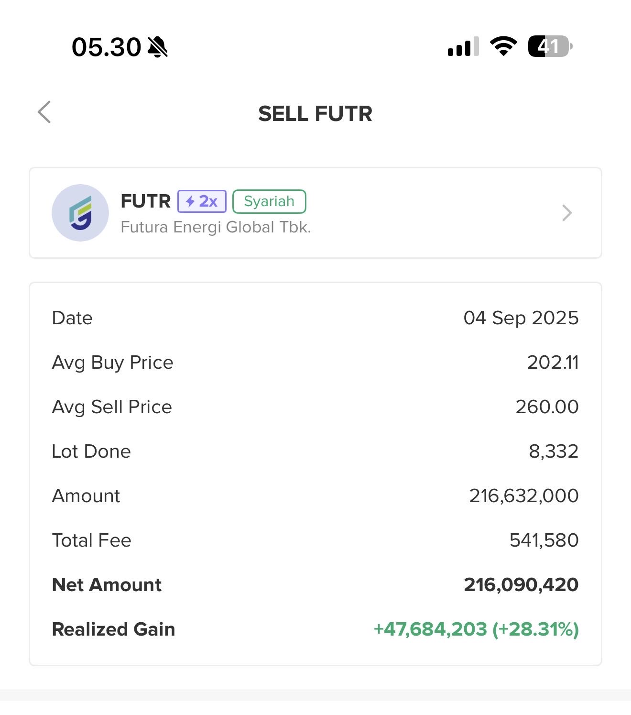Screen dimensions: 631x715
Task: Tap the Amount row value
Action: click(524, 496)
